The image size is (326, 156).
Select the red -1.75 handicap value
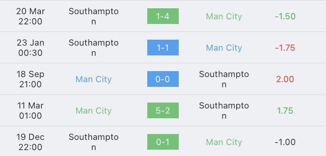tap(285, 48)
